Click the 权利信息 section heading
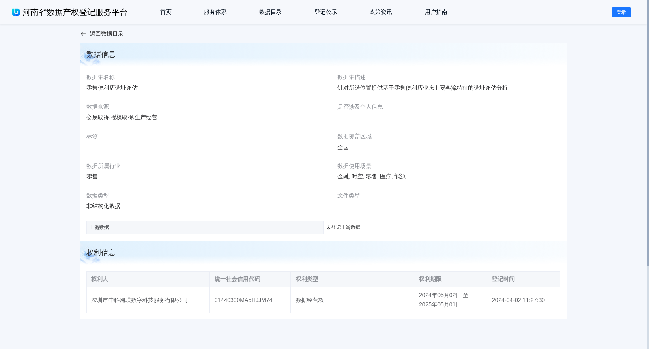The height and width of the screenshot is (349, 649). point(101,253)
